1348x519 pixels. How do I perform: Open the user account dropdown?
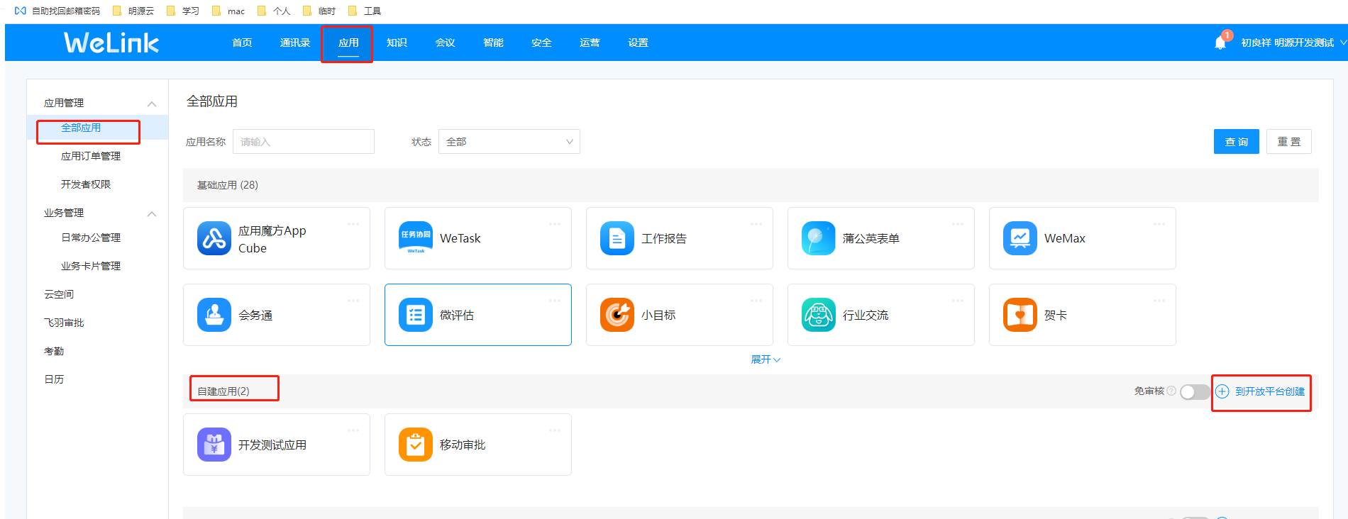pos(1293,43)
